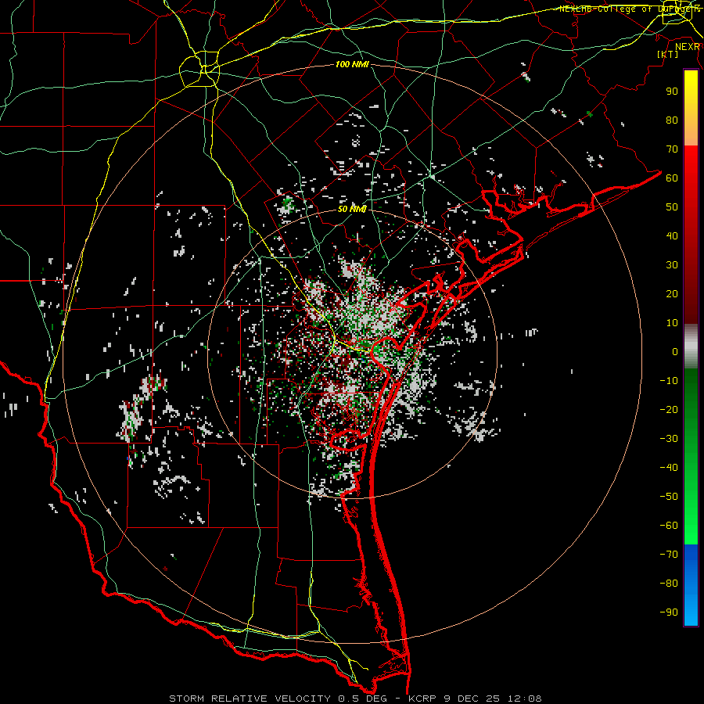Click the positive 60 color scale label
This screenshot has width=704, height=704.
(x=672, y=178)
